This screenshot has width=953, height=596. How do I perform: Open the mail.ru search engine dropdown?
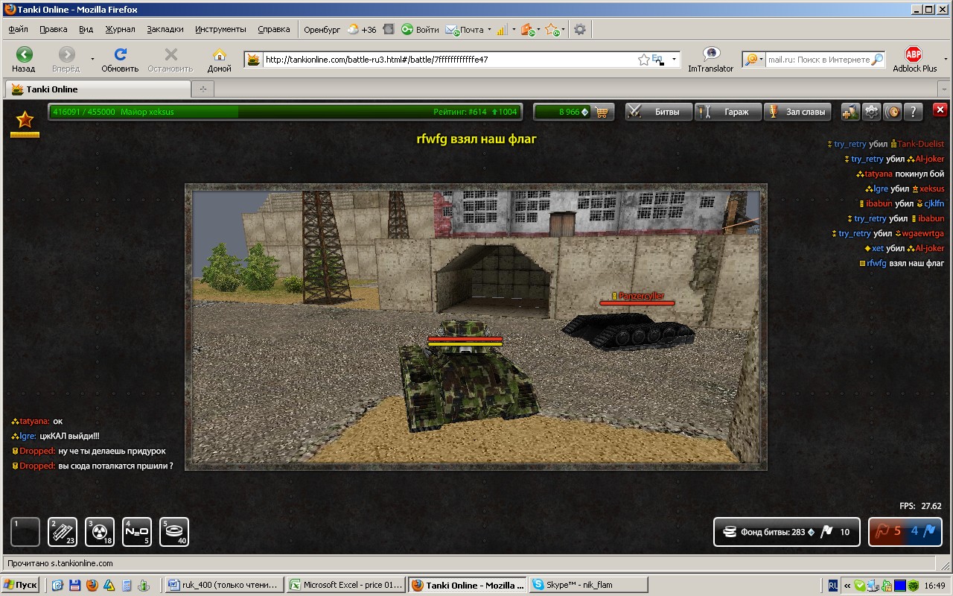pyautogui.click(x=753, y=60)
